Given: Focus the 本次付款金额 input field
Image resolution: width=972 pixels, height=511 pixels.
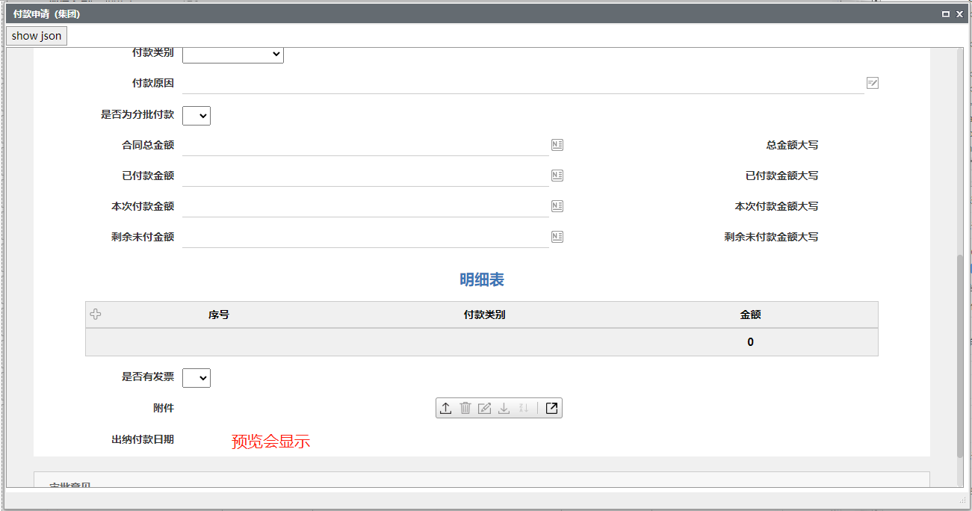Looking at the screenshot, I should pos(365,206).
